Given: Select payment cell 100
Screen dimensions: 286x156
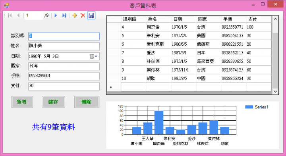Looking at the screenshot, I should tap(259, 27).
